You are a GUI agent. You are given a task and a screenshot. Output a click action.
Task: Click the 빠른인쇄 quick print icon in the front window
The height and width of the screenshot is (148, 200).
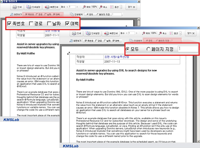[x=107, y=33]
